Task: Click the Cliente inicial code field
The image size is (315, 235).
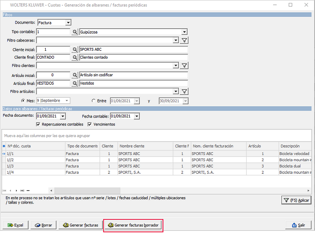Action: click(x=53, y=50)
